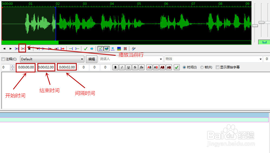Play from selection start to file end
Viewport: 270px width, 153px height.
63,49
